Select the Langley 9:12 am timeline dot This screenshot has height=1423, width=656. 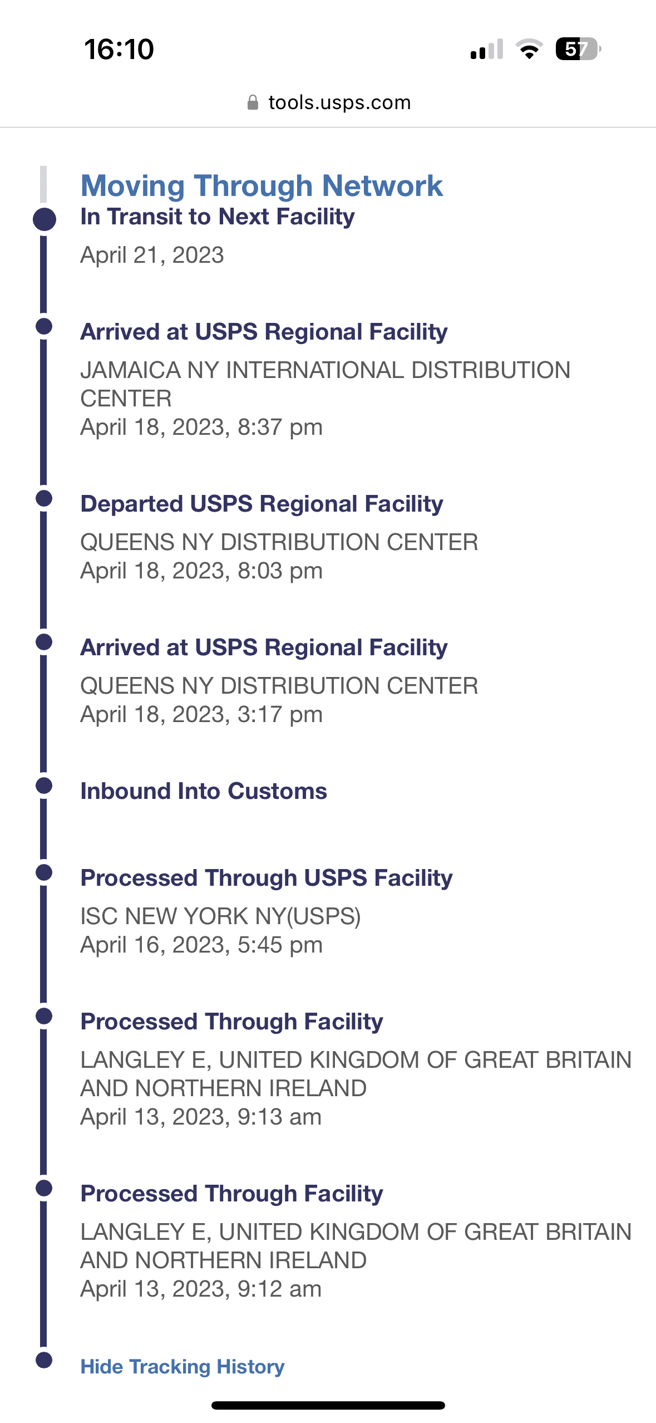coord(44,1188)
